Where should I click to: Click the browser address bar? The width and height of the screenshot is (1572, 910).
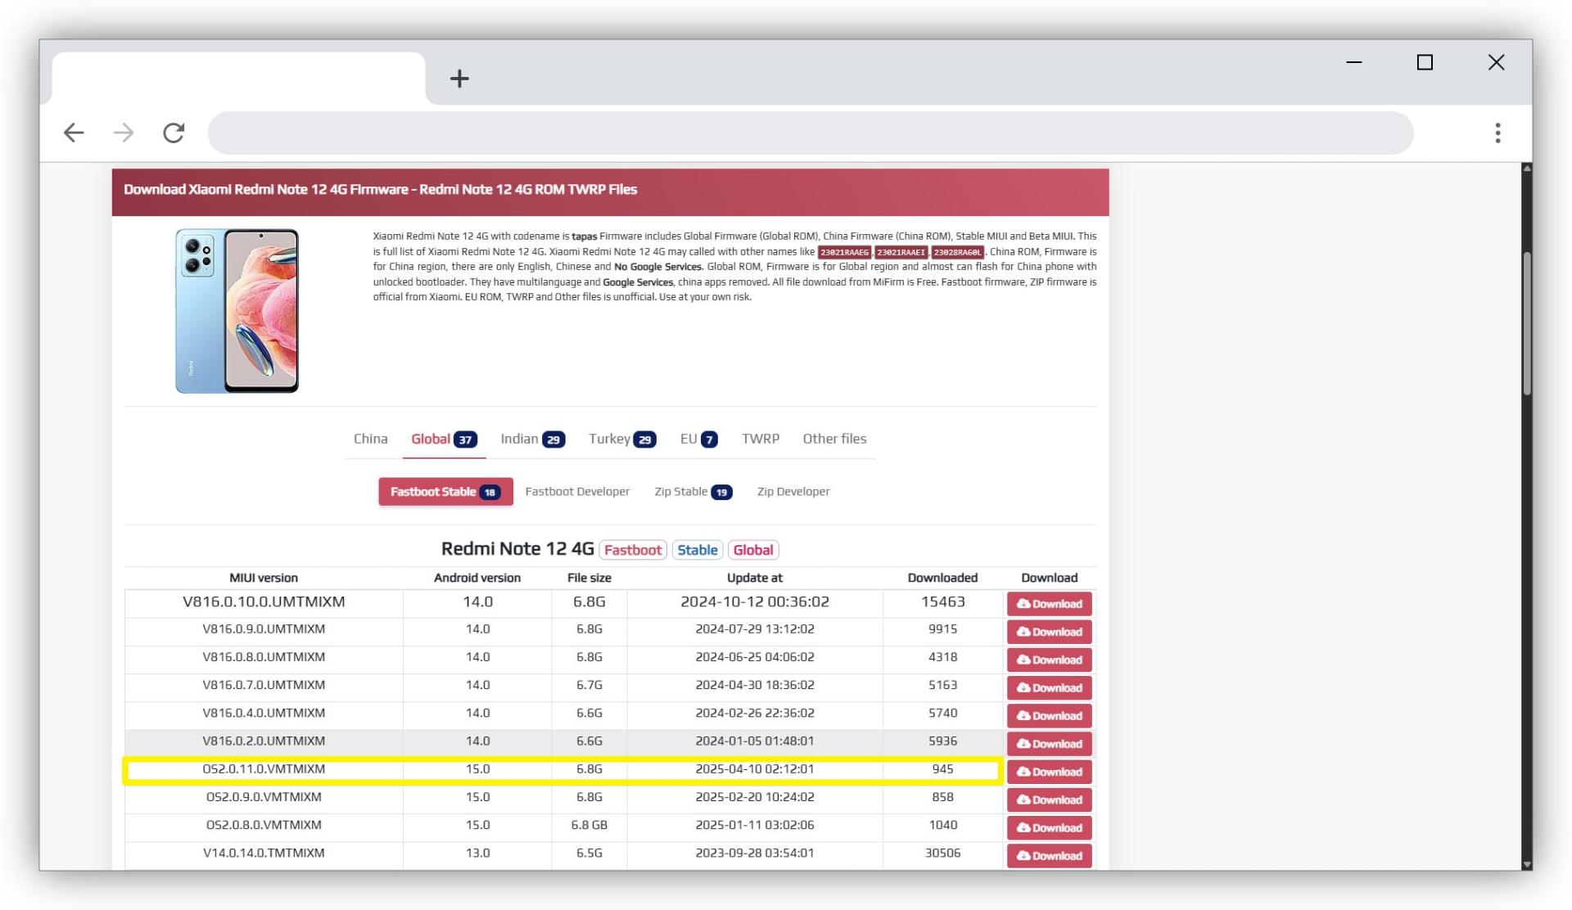click(810, 133)
